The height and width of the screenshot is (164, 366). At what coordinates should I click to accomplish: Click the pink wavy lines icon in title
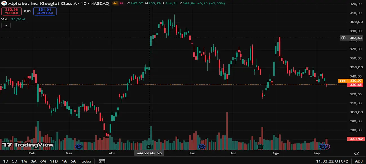(x=121, y=3)
